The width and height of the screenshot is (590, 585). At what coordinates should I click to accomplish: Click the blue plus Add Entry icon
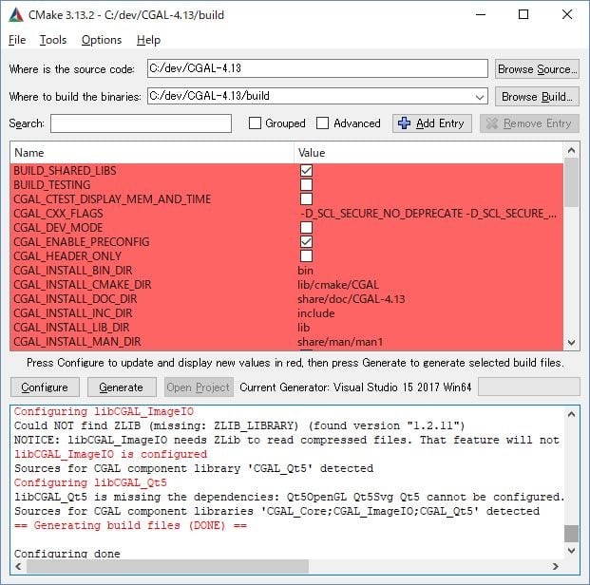tap(404, 123)
